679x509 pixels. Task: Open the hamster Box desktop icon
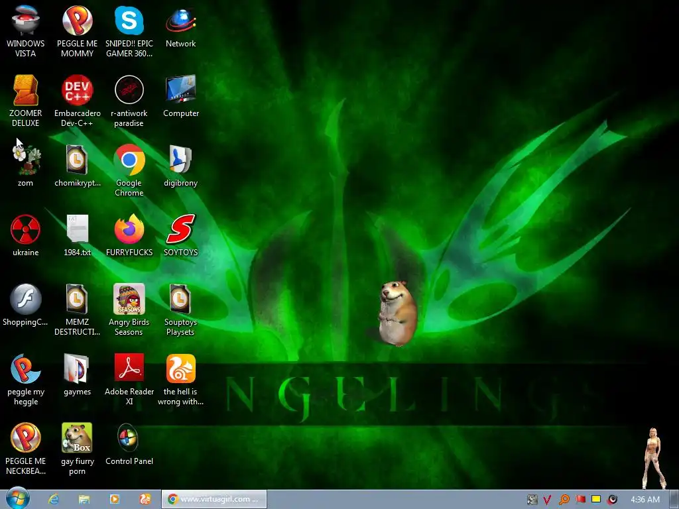(77, 449)
